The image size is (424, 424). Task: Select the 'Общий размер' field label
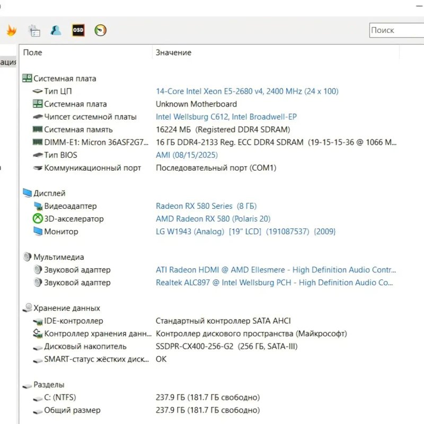72,410
